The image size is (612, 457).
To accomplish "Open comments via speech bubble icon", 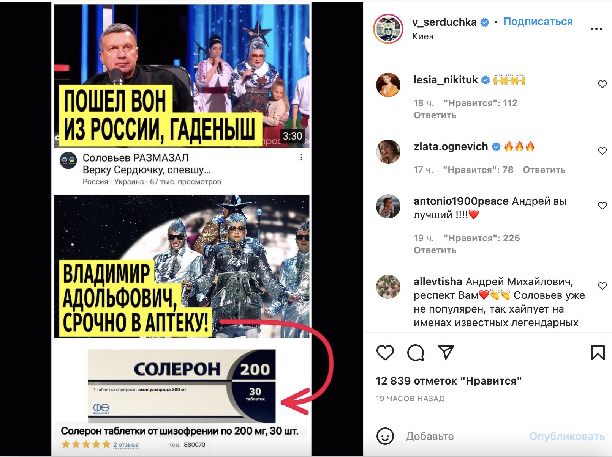I will click(416, 353).
